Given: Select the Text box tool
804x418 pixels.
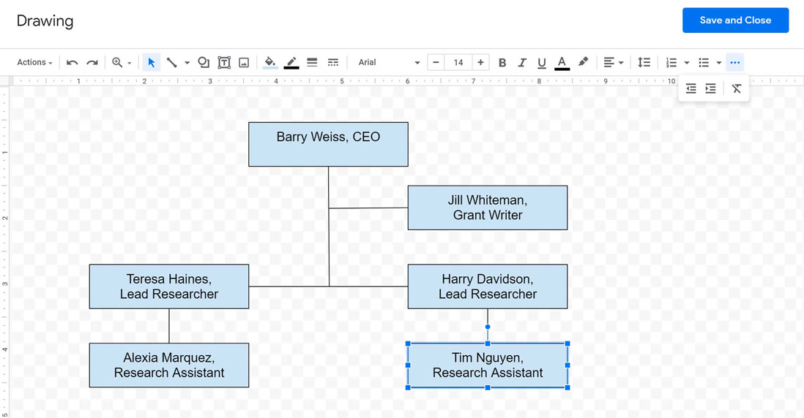Looking at the screenshot, I should click(224, 63).
